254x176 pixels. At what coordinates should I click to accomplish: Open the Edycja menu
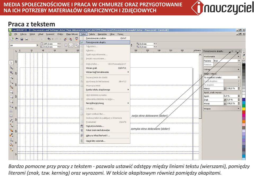23,34
